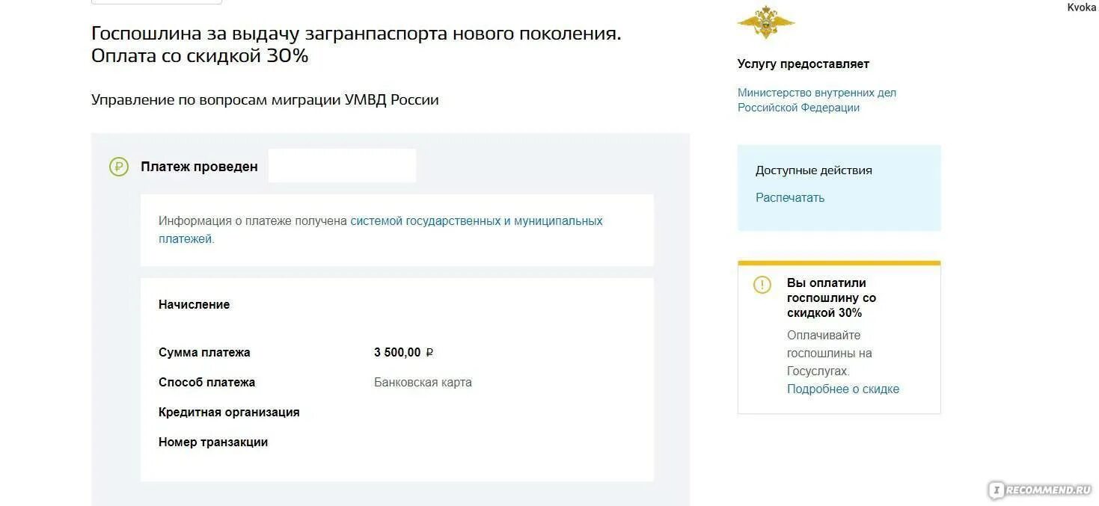Open системой государственных и муниципальных платежей link
The image size is (1099, 506).
381,230
